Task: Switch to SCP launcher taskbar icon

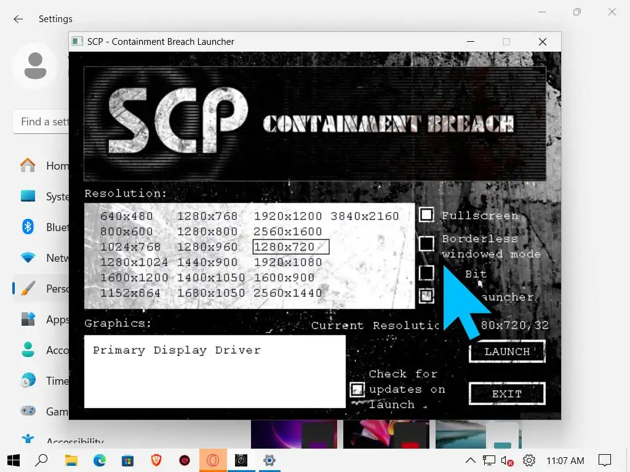Action: [241, 460]
